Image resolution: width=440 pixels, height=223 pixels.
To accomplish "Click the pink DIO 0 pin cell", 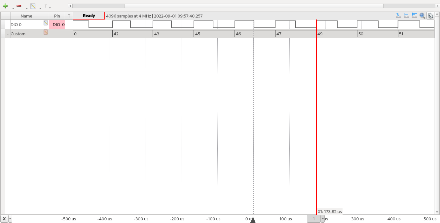I will [57, 24].
